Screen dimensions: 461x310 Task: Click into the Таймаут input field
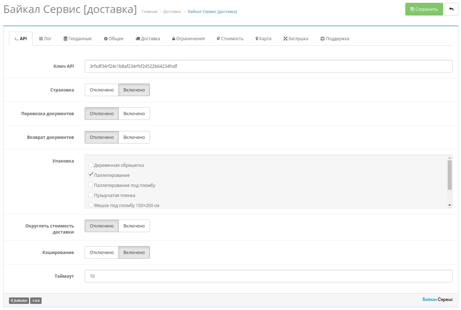click(x=269, y=276)
